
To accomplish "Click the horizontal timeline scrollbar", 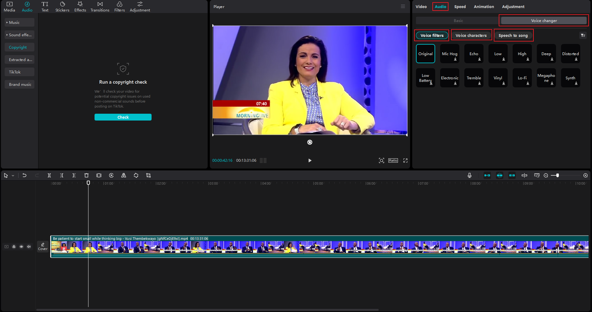I will (208, 310).
